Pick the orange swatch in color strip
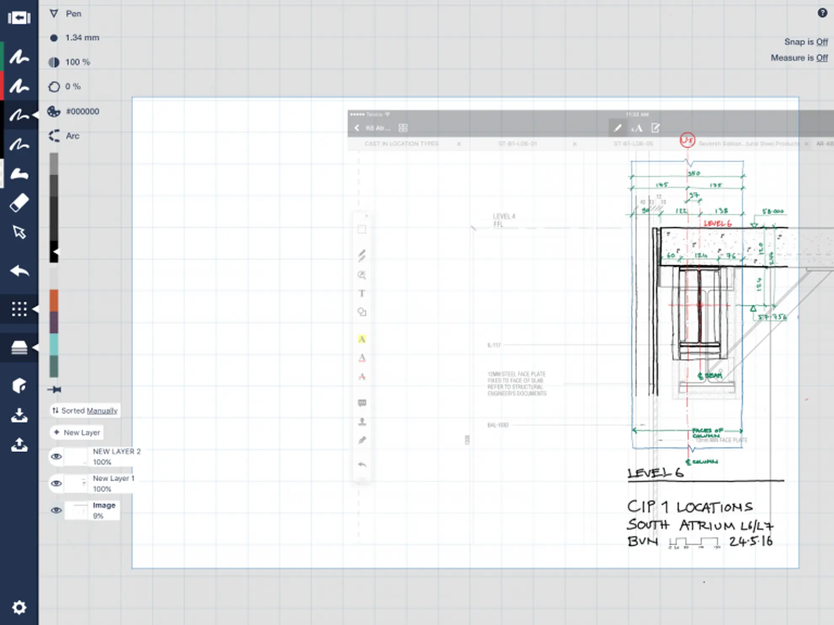This screenshot has height=625, width=834. 54,301
